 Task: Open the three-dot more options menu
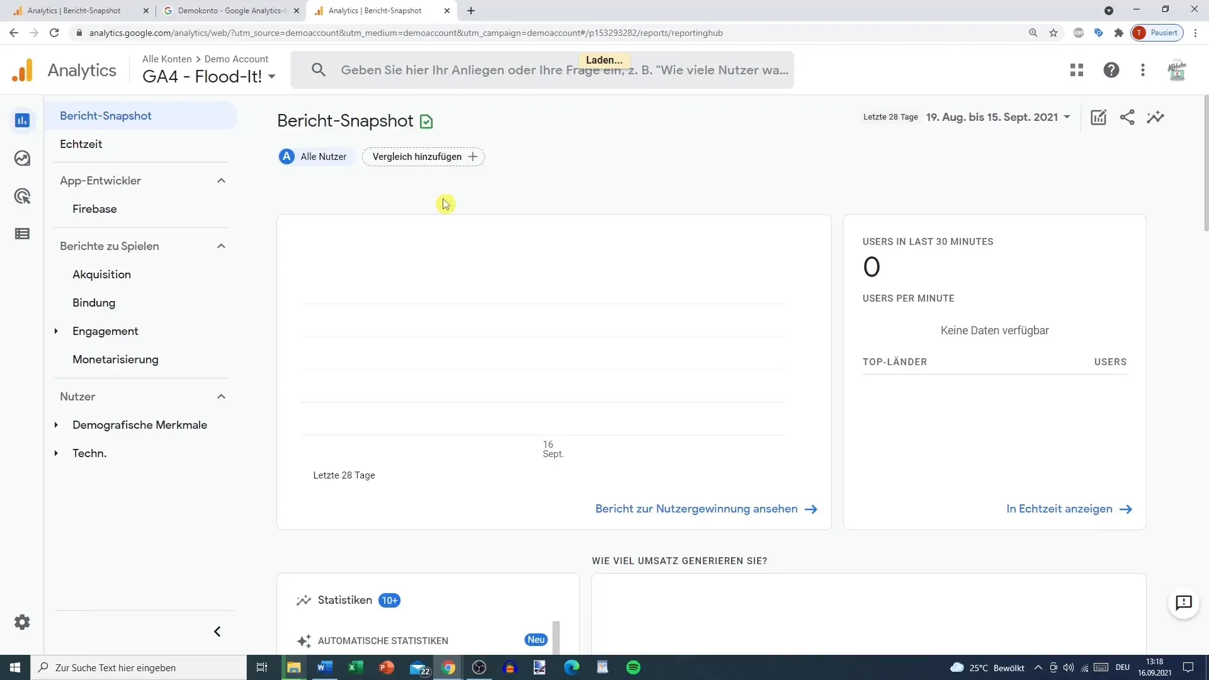click(x=1143, y=70)
